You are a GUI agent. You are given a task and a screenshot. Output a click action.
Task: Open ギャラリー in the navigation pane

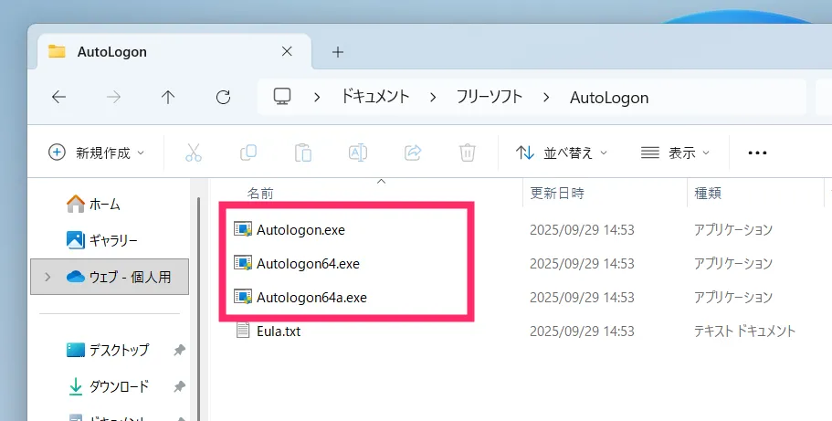[102, 240]
